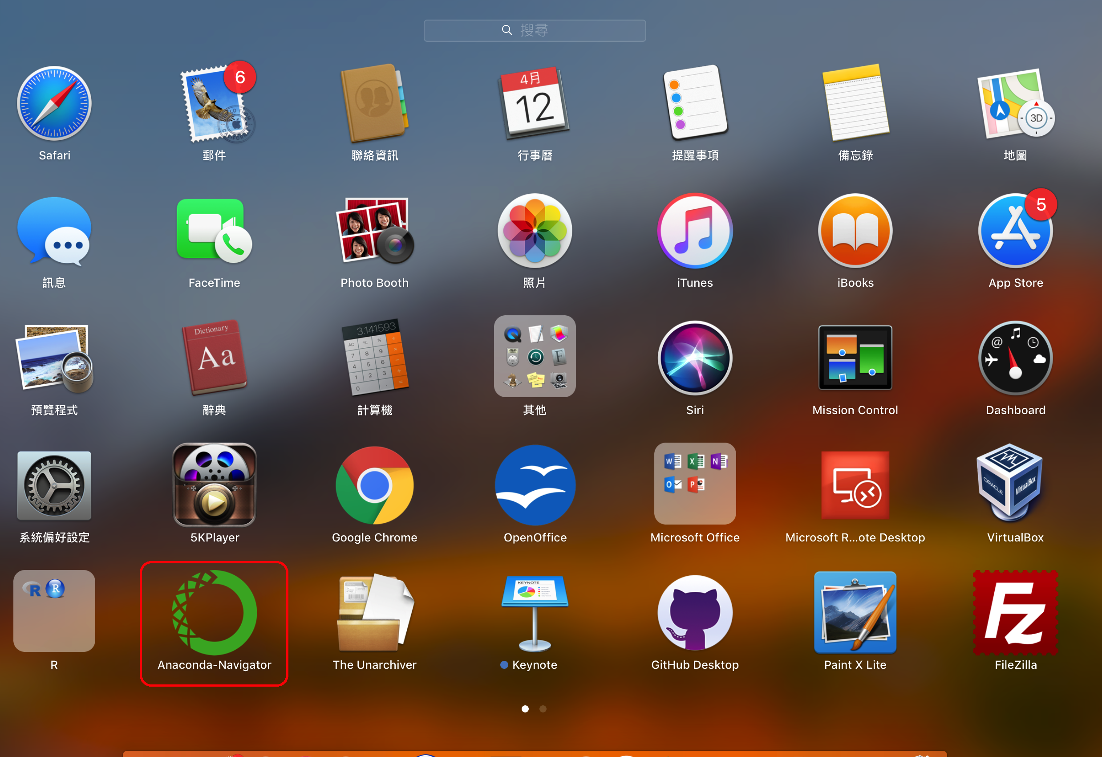Screen dimensions: 1102x757
Task: Launch 5KPlayer
Action: coord(215,485)
